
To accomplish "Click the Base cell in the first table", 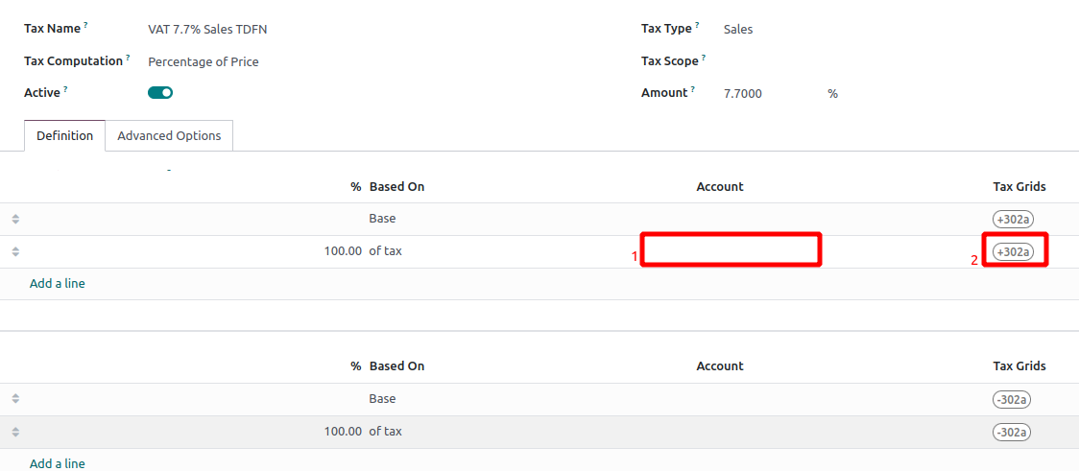I will click(382, 219).
